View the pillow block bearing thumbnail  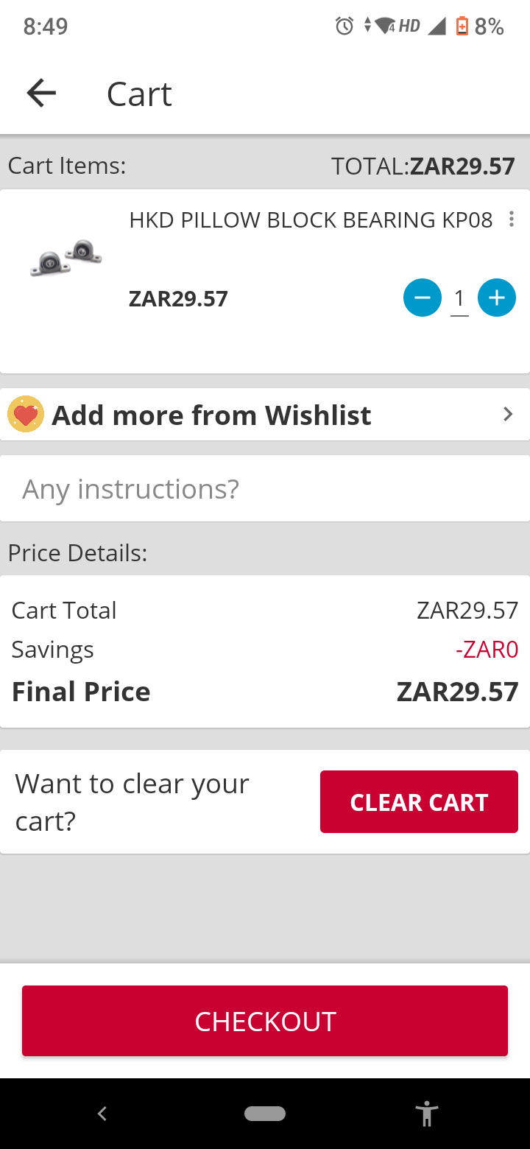[66, 258]
